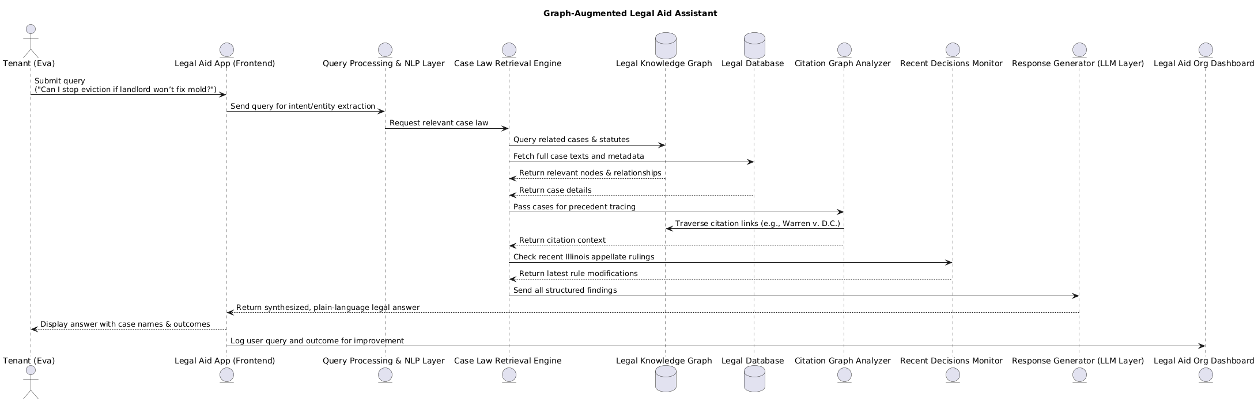Click message Check recent Illinois appellate rulings
Screen dimensions: 1258x402
[584, 257]
